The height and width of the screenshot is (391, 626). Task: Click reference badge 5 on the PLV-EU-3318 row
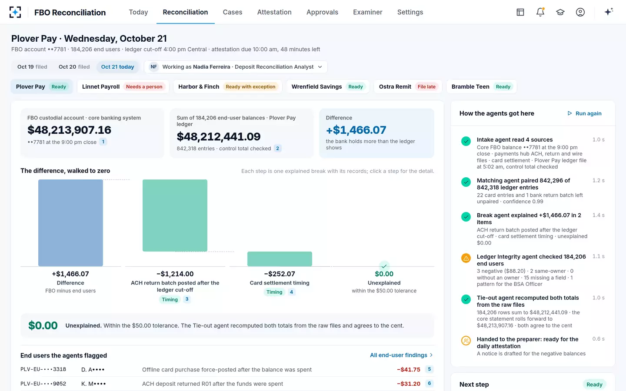tap(430, 369)
